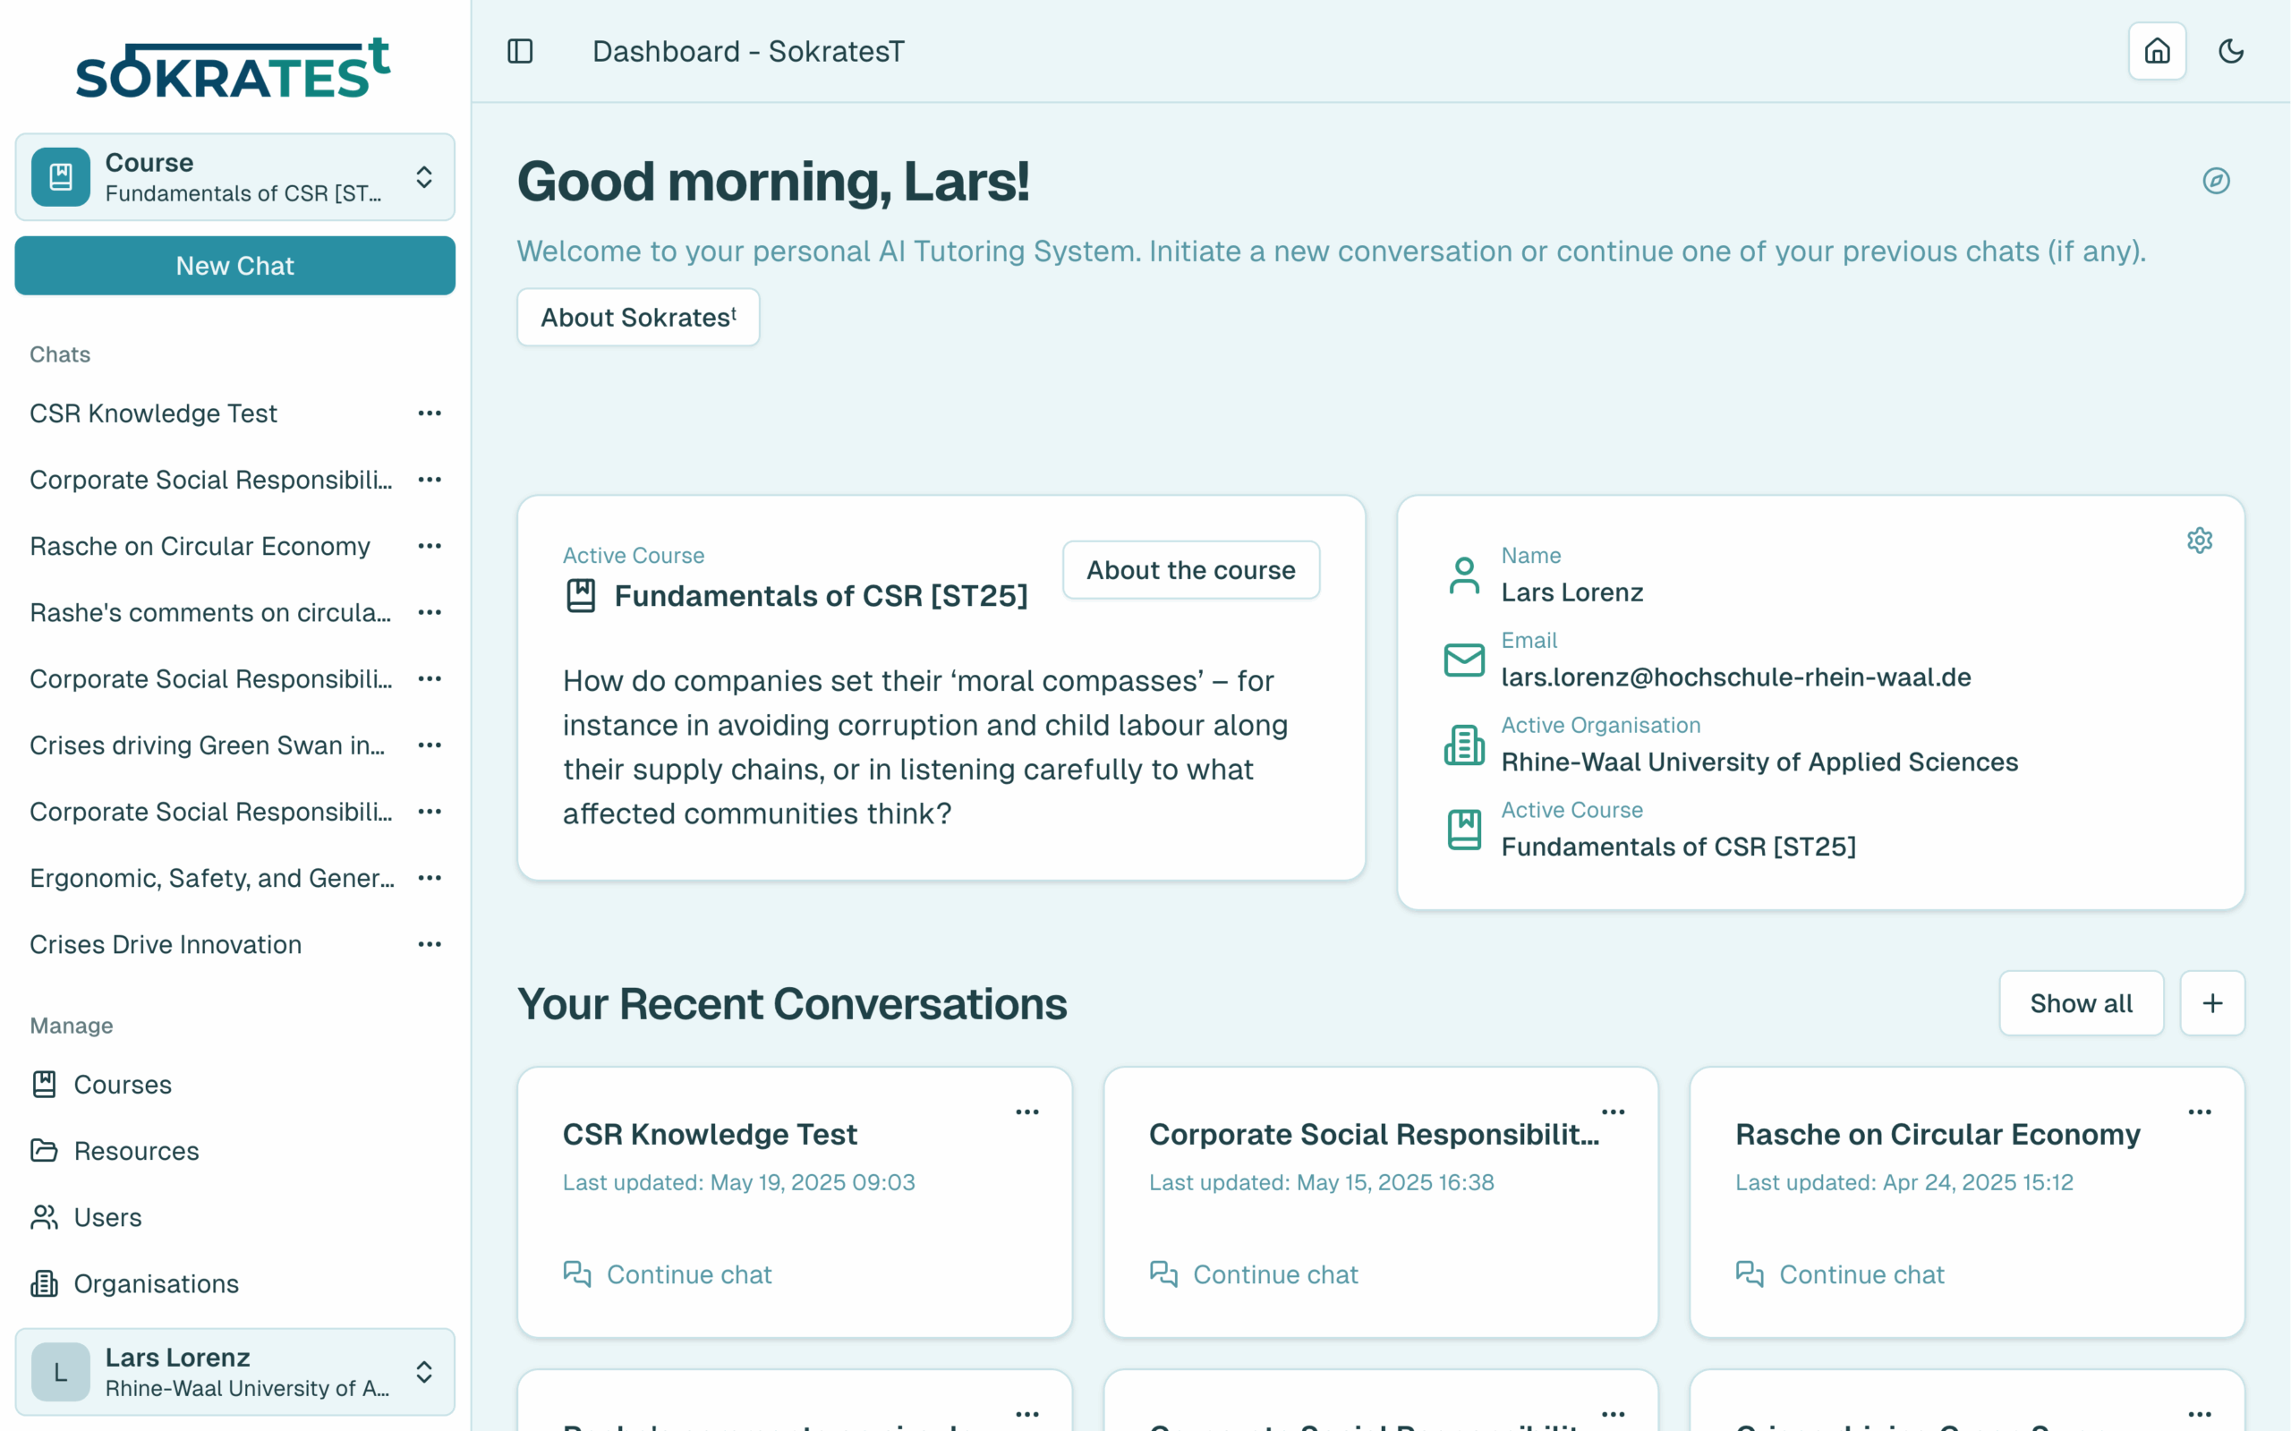Click Dashboard - SokratesT header title
Screen dimensions: 2291x1431
(747, 51)
